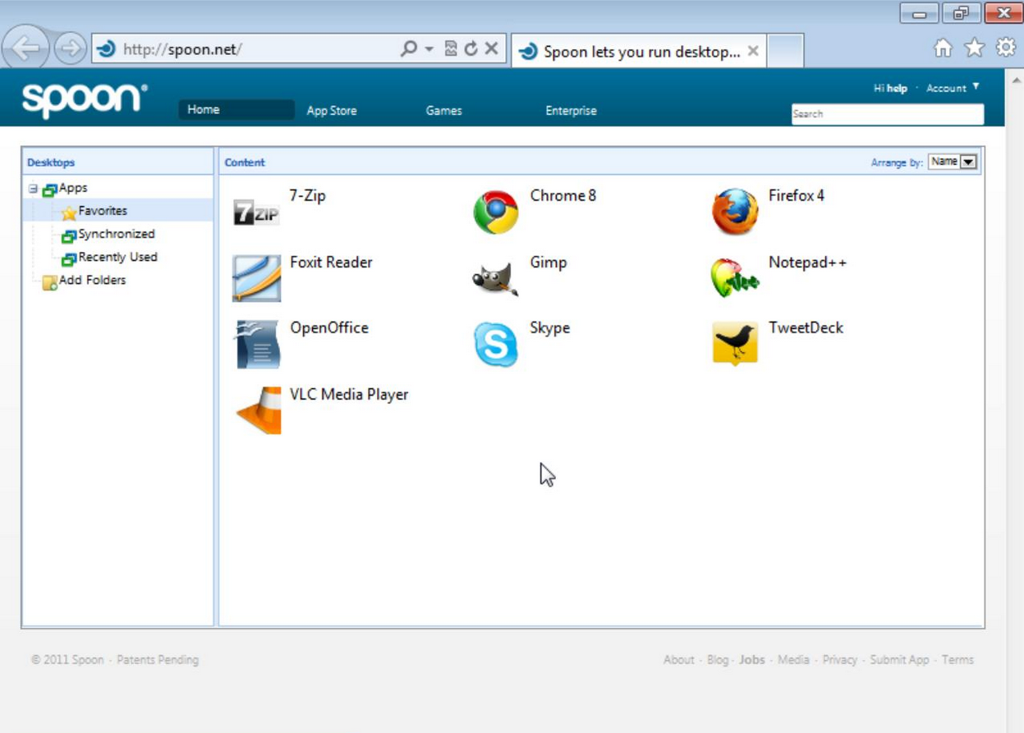Close the Spoon browser tab
Viewport: 1024px width, 733px height.
(753, 51)
